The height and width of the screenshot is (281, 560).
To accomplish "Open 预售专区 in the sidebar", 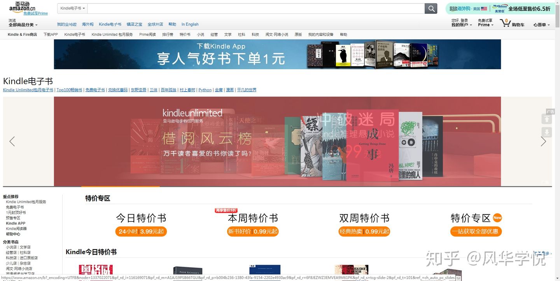I will click(13, 218).
